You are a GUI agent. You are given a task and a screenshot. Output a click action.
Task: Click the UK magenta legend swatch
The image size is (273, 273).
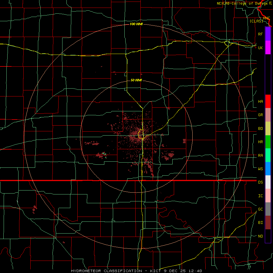coord(268,48)
